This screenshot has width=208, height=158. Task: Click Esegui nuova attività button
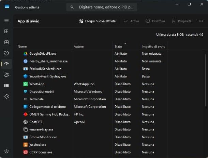(x=97, y=21)
